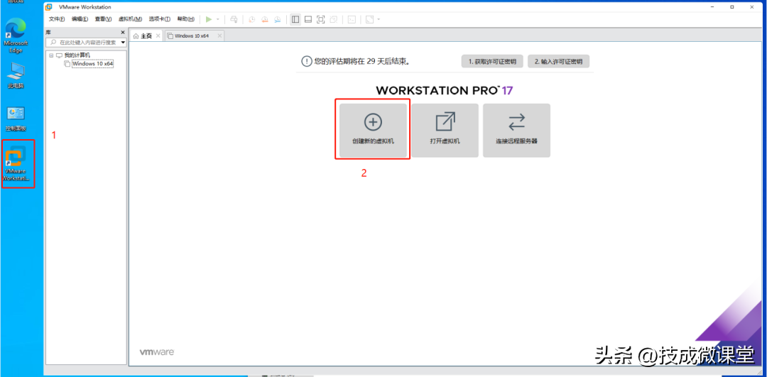Collapse the 我的计算机 tree node

tap(51, 55)
